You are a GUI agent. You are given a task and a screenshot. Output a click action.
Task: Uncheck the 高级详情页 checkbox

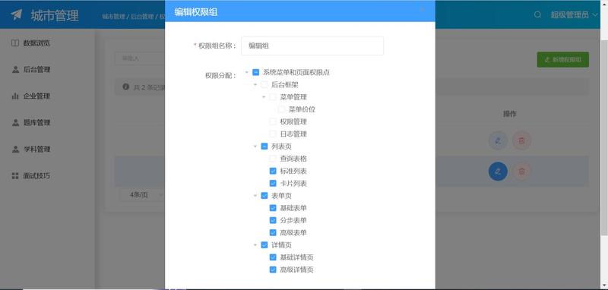pyautogui.click(x=273, y=270)
